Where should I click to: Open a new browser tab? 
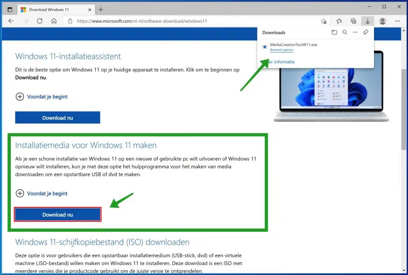click(x=101, y=10)
